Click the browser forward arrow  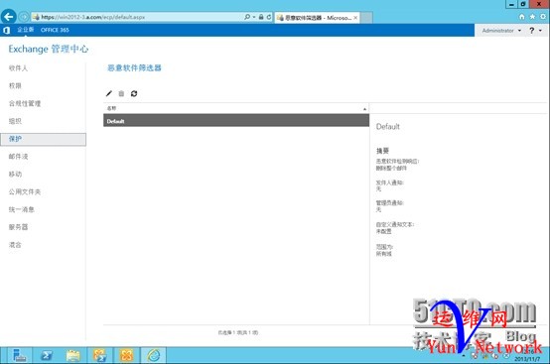[24, 17]
